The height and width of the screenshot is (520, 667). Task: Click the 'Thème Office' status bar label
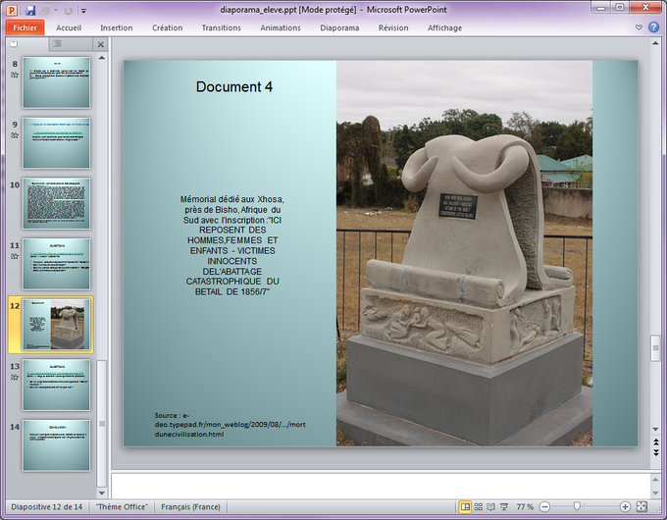[122, 507]
